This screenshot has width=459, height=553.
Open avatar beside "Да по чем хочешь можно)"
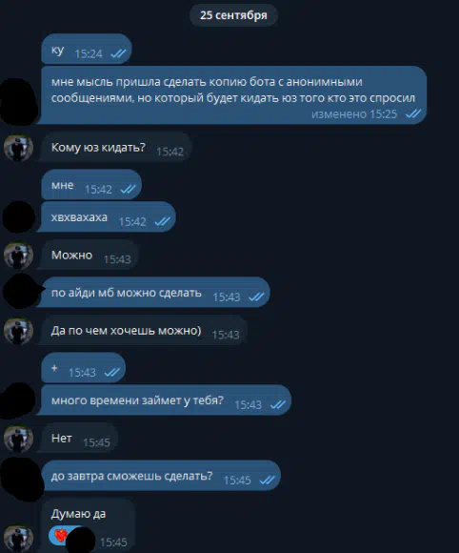[x=18, y=331]
